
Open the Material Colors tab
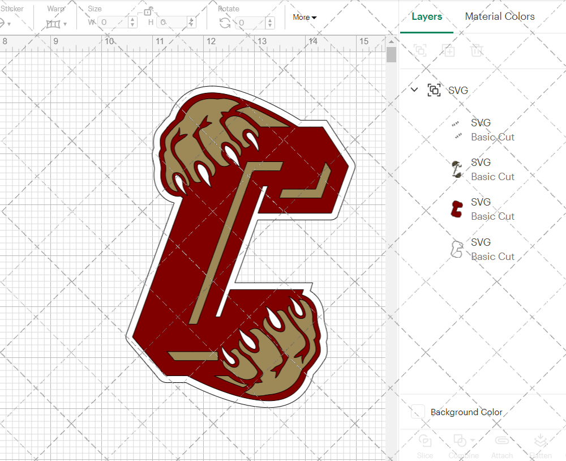(500, 16)
